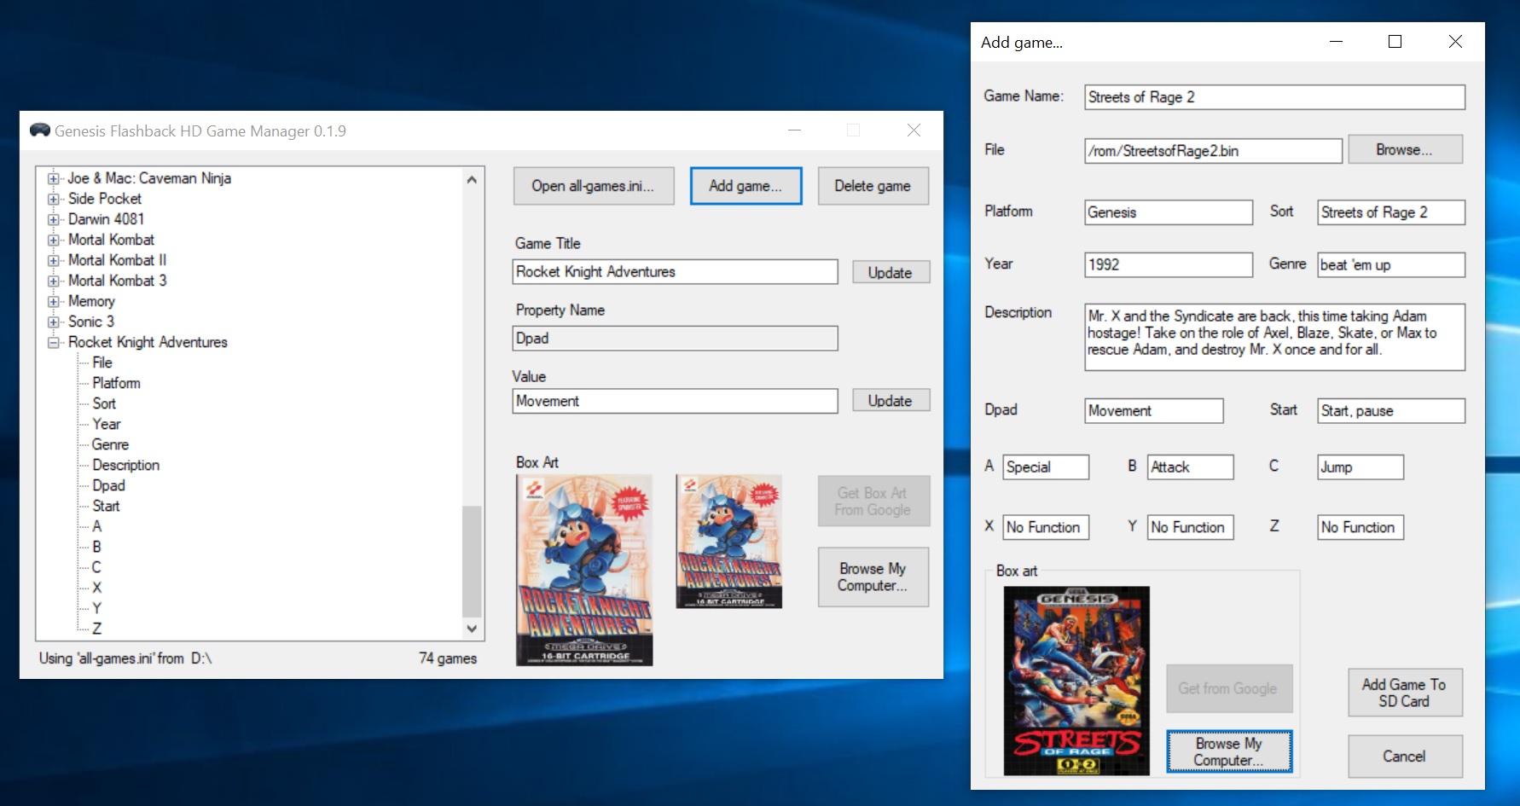Click the Game Title text field

tap(675, 272)
